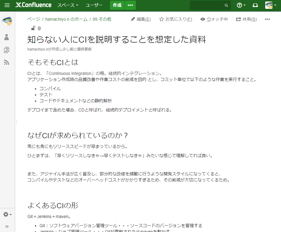Open sidebar profile person icon

pyautogui.click(x=7, y=37)
